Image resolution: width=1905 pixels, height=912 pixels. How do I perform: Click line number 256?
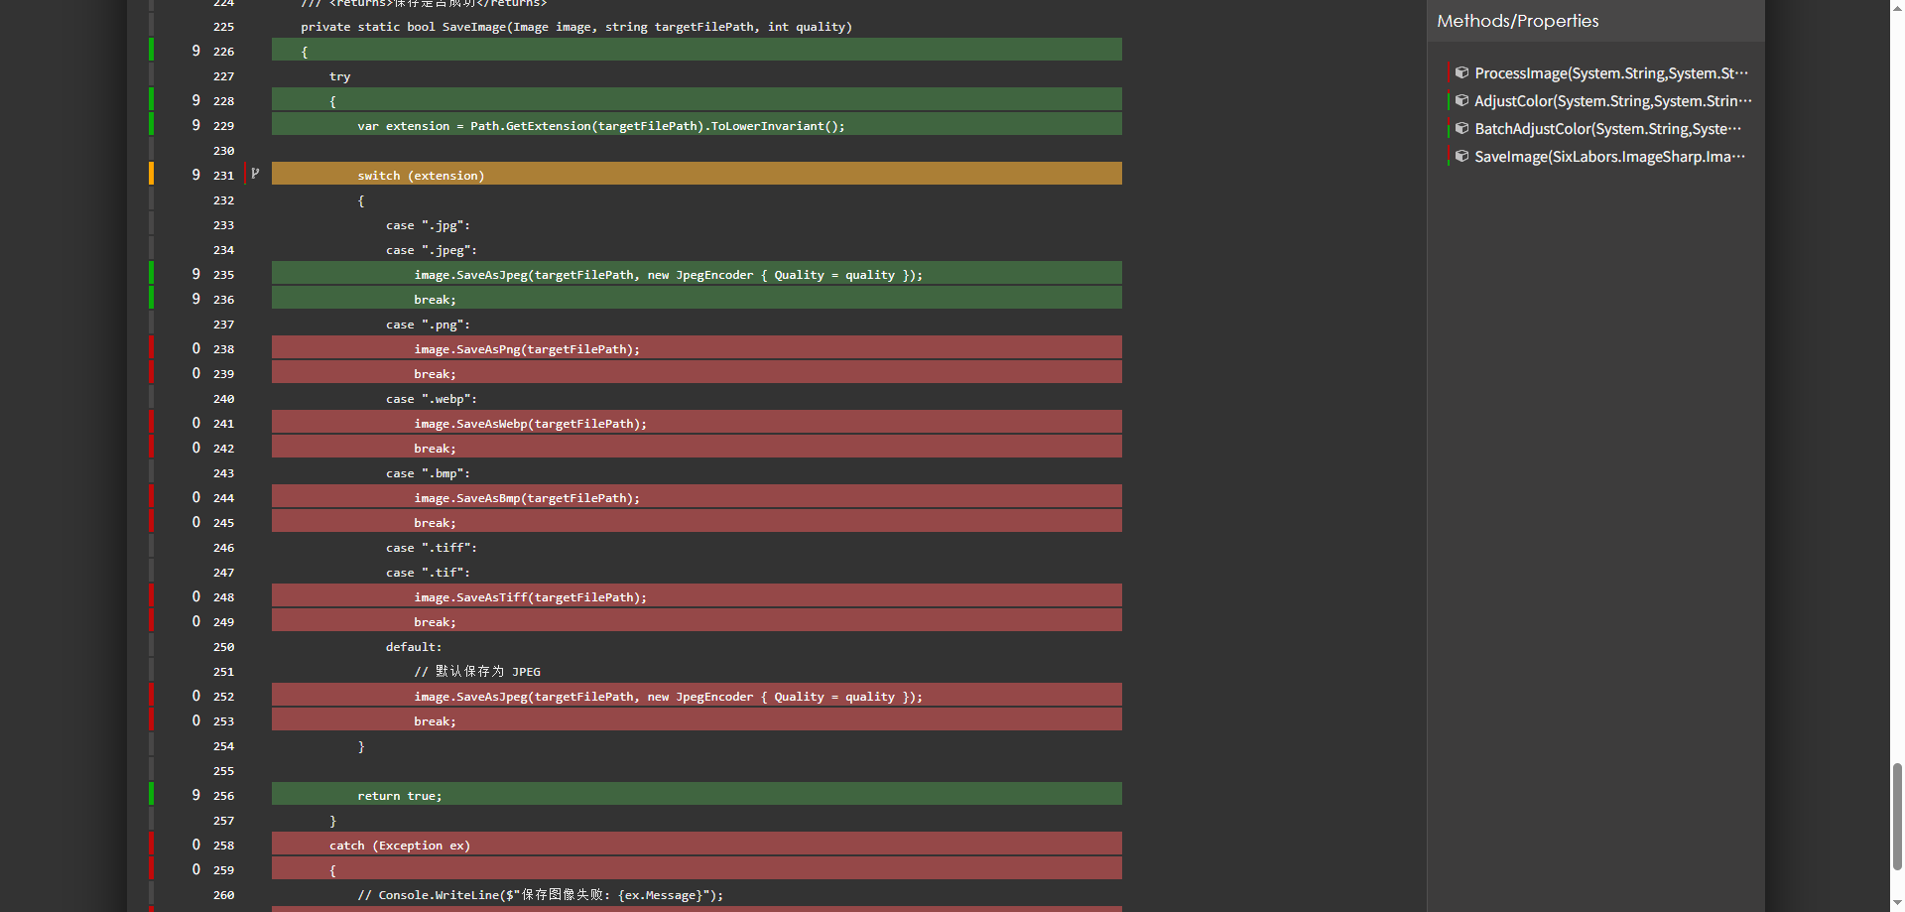point(223,796)
